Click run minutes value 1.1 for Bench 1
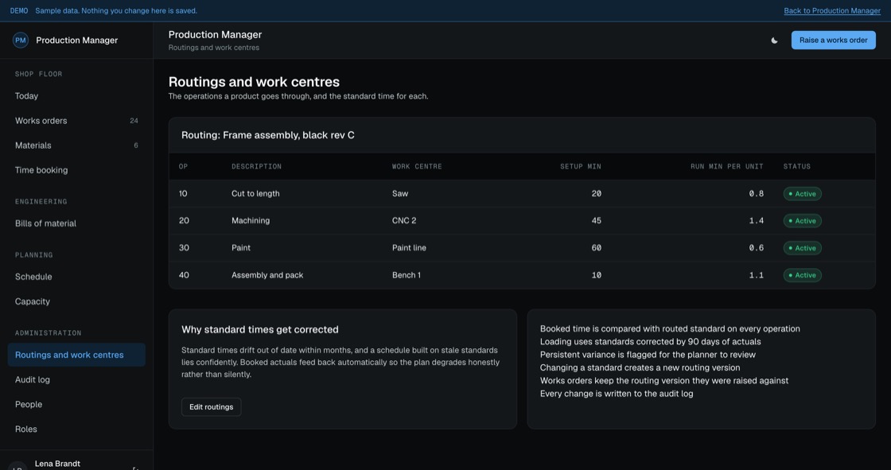Image resolution: width=891 pixels, height=470 pixels. (757, 275)
